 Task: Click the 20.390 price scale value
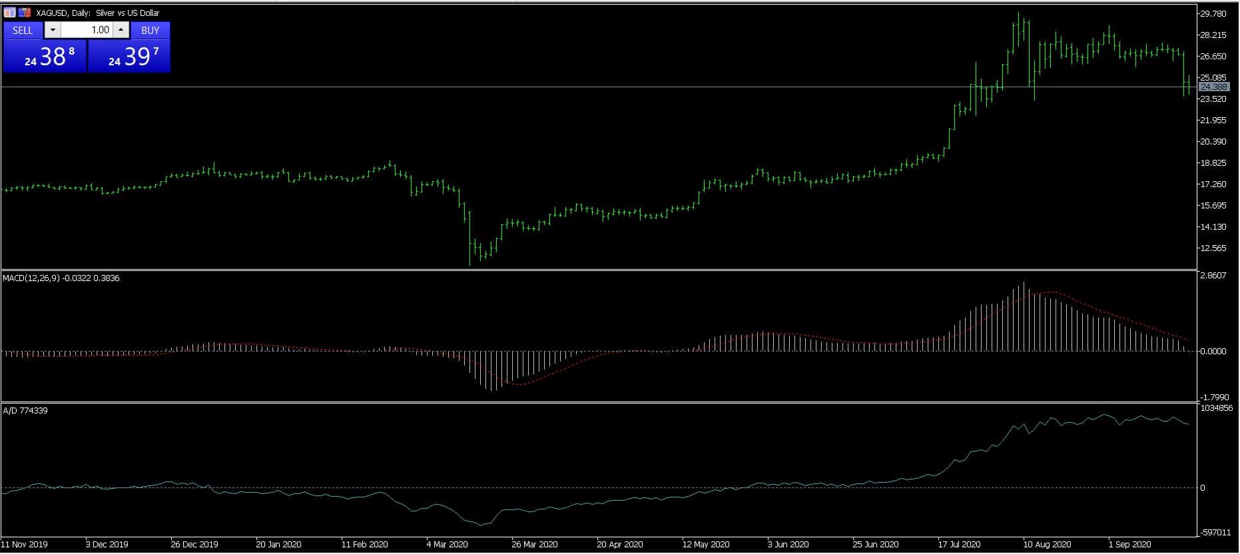point(1213,142)
